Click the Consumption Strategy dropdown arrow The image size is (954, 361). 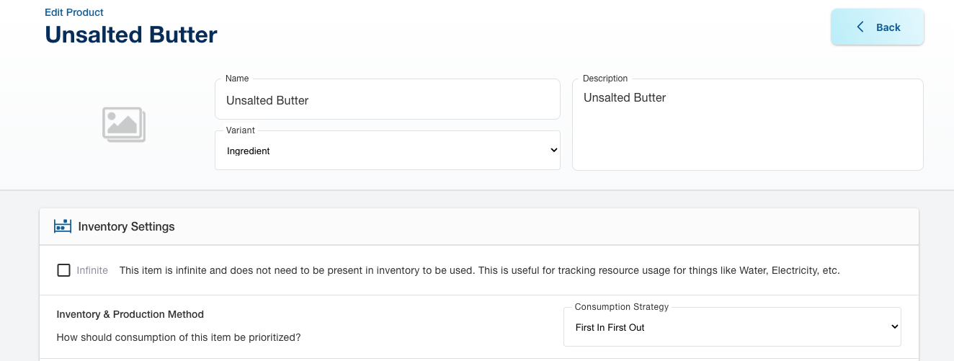pyautogui.click(x=894, y=326)
